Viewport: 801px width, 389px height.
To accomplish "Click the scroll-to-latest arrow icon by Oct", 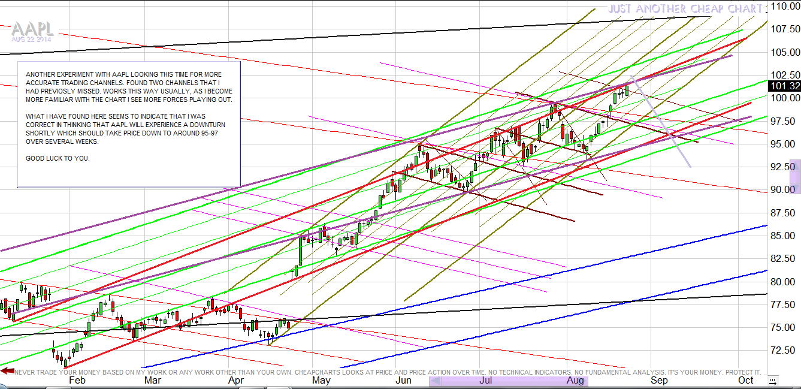I will 776,380.
